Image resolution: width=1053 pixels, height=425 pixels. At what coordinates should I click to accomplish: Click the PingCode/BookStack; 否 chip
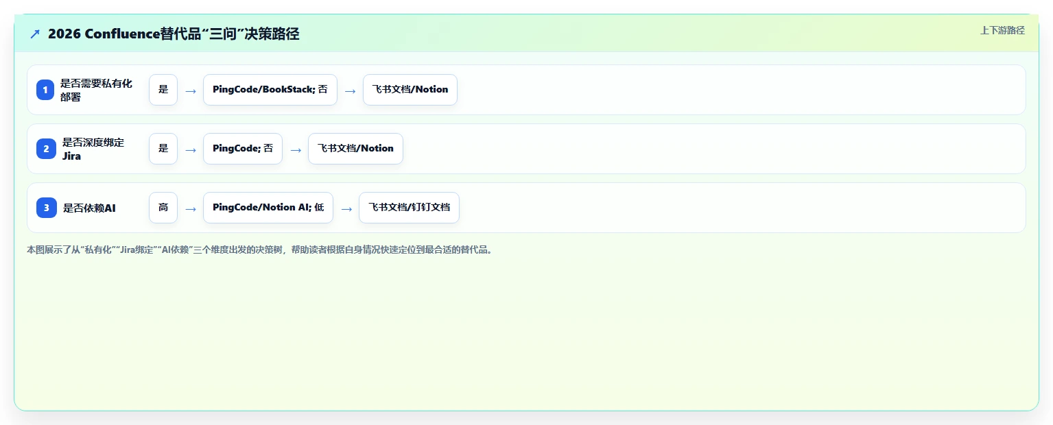270,90
